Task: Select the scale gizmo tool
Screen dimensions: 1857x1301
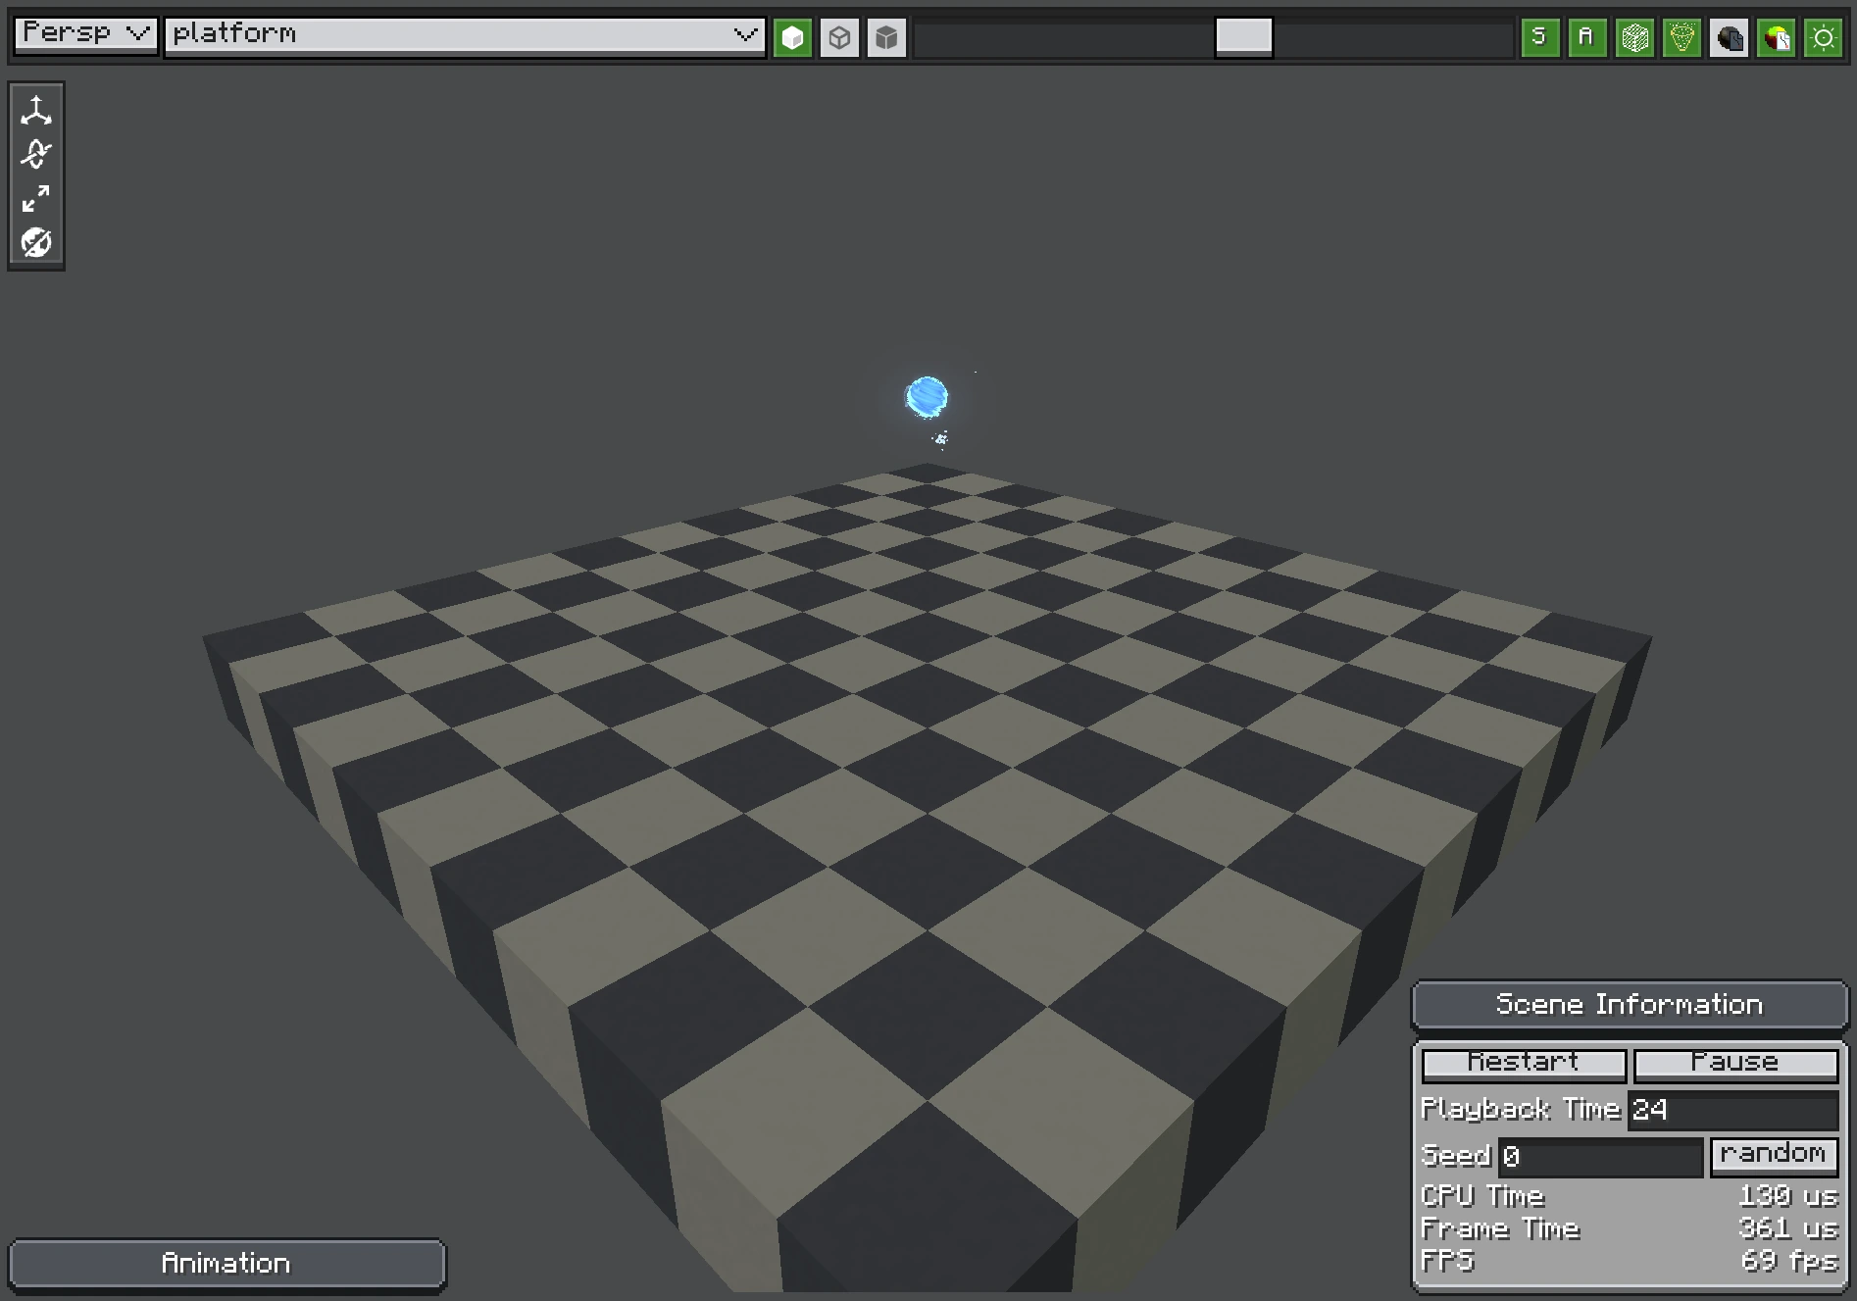Action: 36,199
